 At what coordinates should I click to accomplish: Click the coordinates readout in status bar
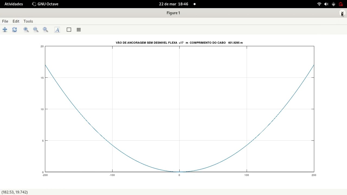15,192
